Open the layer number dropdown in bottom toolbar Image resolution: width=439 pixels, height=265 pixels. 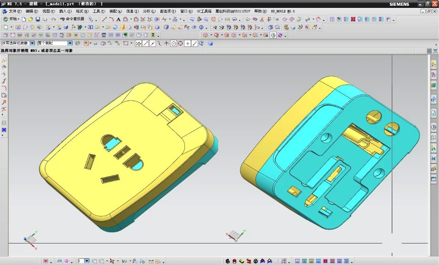[86, 261]
